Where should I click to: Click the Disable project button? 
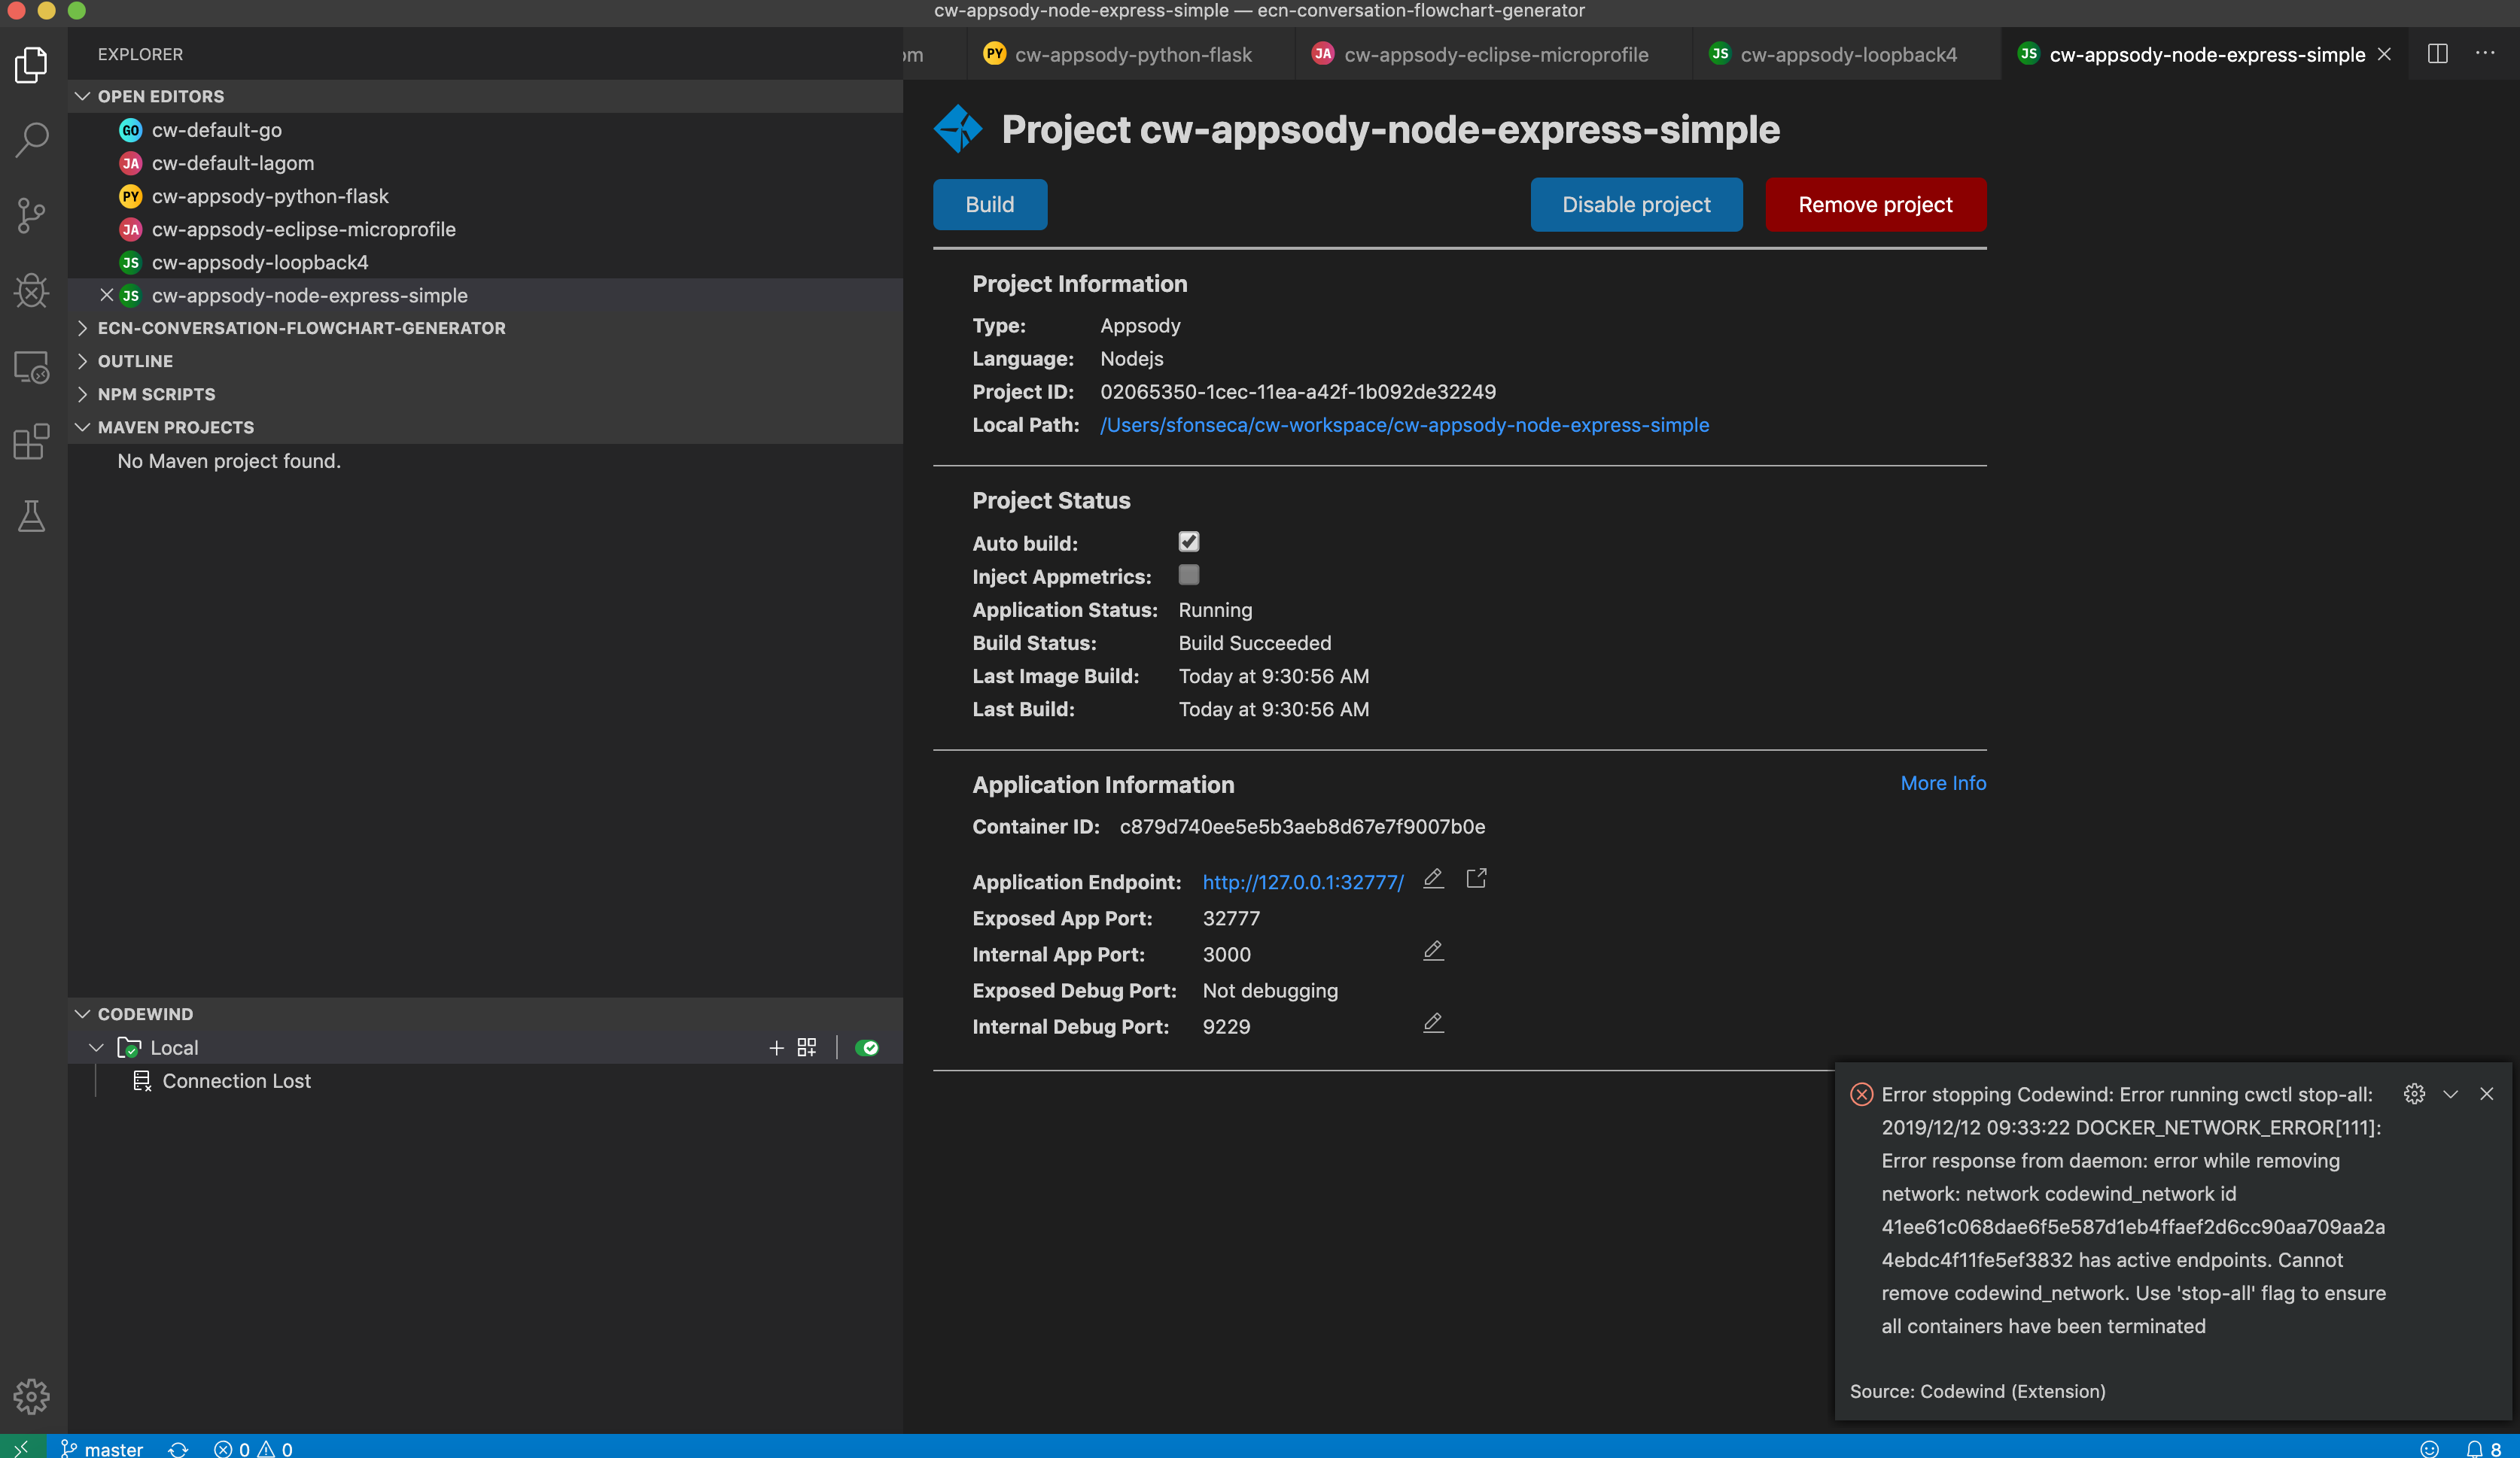[1636, 204]
